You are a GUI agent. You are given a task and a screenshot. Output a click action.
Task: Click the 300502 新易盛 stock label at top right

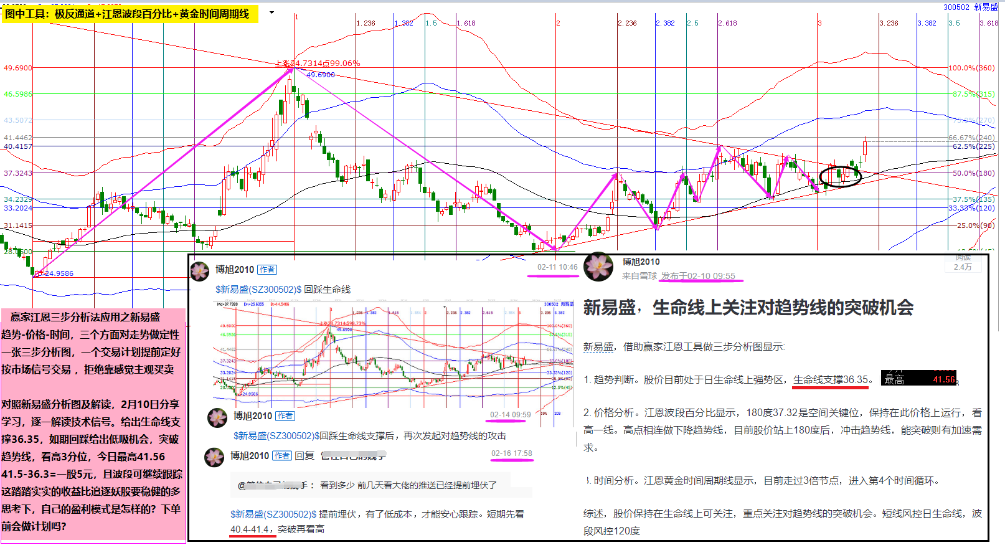[x=970, y=7]
